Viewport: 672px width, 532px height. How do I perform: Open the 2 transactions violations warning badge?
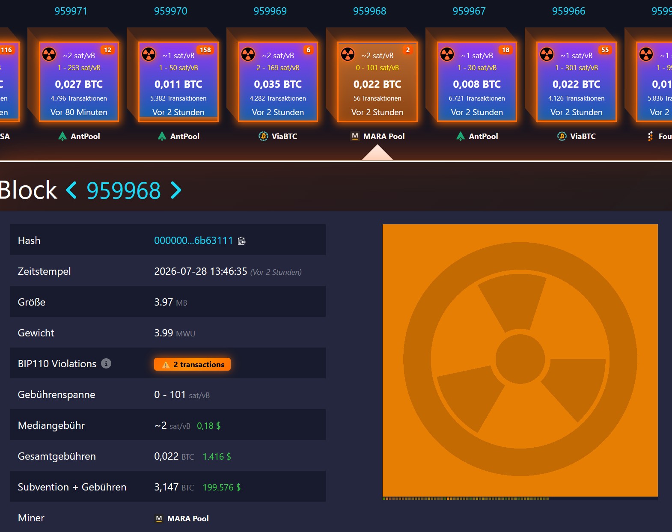[x=192, y=364]
